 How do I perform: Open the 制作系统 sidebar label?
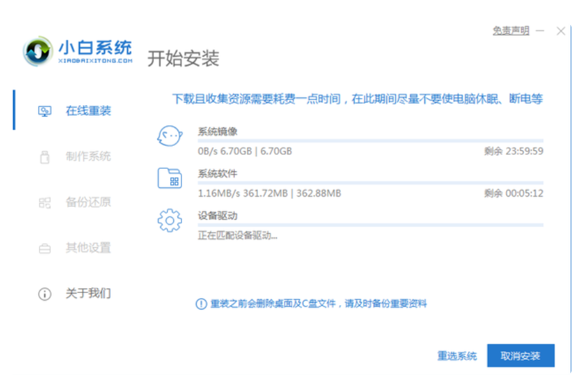tap(88, 157)
